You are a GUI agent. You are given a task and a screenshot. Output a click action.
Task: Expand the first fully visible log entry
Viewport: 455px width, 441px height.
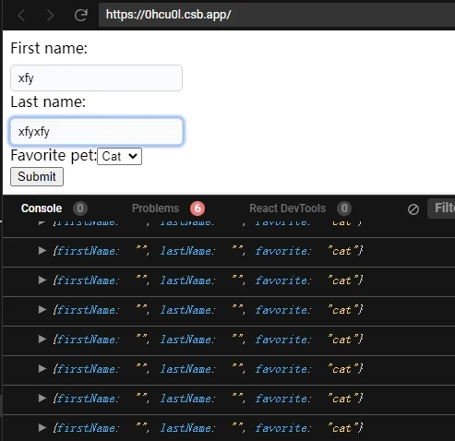tap(42, 251)
